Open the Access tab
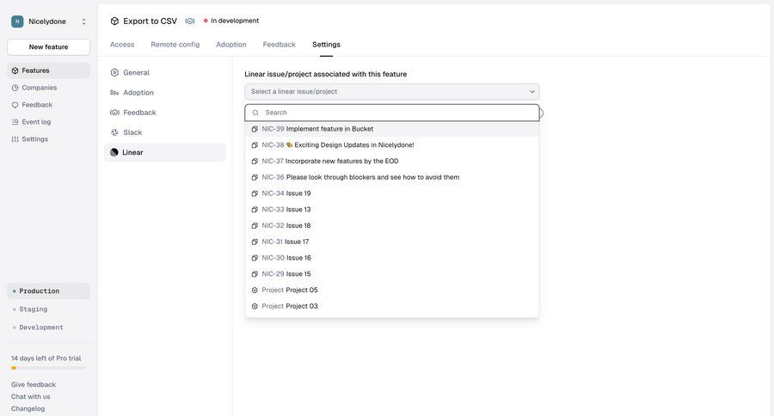Viewport: 774px width, 416px height. tap(122, 45)
